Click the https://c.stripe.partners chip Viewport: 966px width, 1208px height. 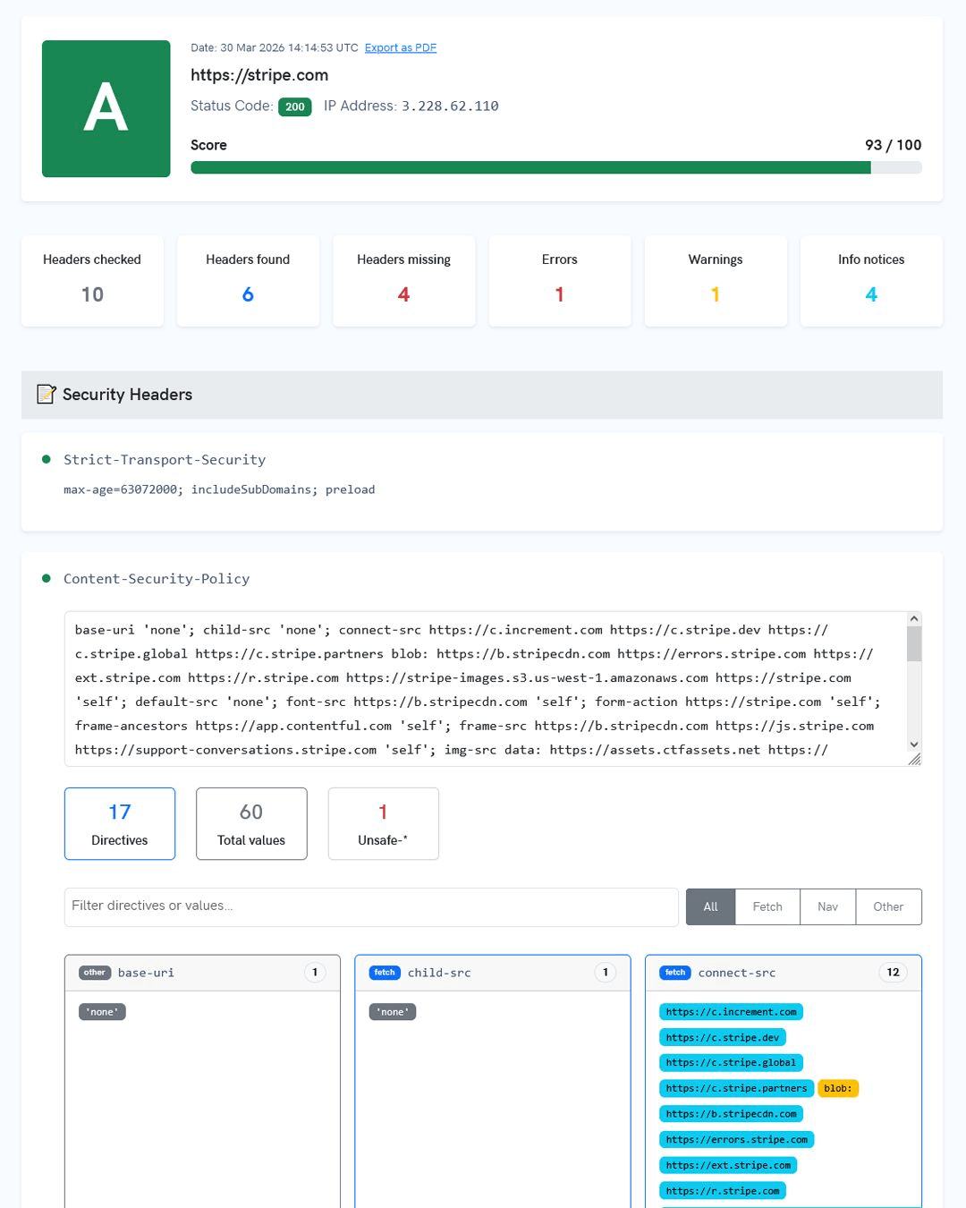pyautogui.click(x=736, y=1089)
